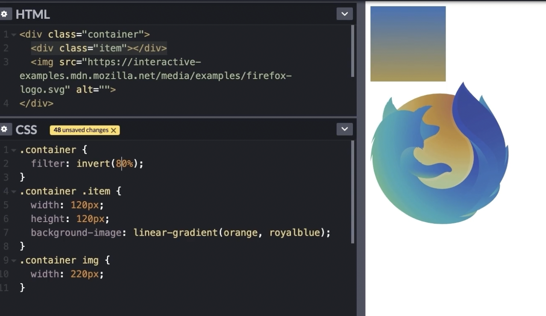Place cursor in invert(80%) value
Viewport: 546px width, 316px height.
point(124,164)
